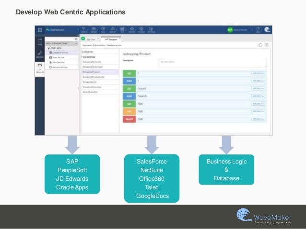Open the user account dropdown arrow

pos(252,30)
